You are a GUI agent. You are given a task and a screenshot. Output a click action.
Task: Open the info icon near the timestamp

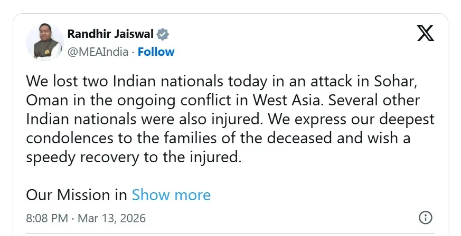point(425,218)
